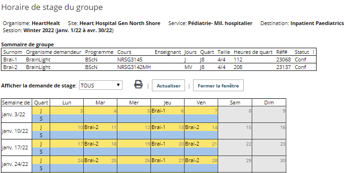
Task: Click the Dim column header
Action: [269, 103]
